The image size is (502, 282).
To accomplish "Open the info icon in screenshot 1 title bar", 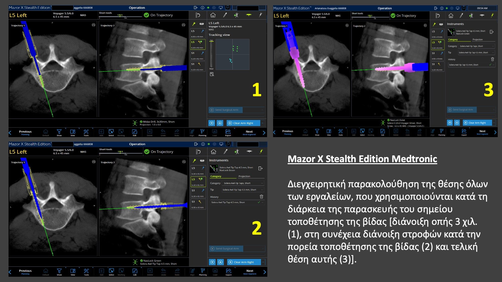I will pos(203,8).
